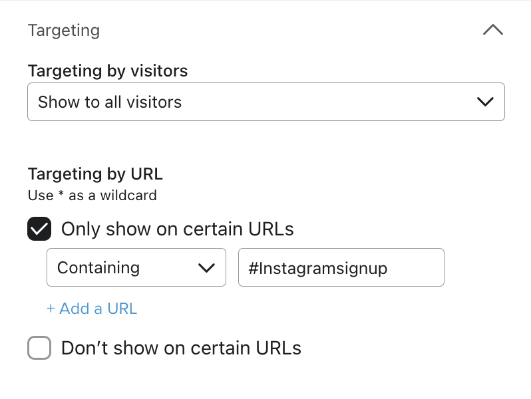Enable the 'Don't show on certain URLs' checkbox

tap(39, 348)
